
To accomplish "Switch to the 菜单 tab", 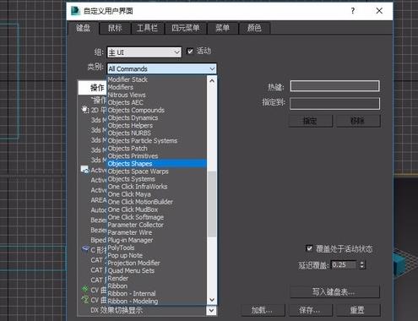I will (x=222, y=28).
